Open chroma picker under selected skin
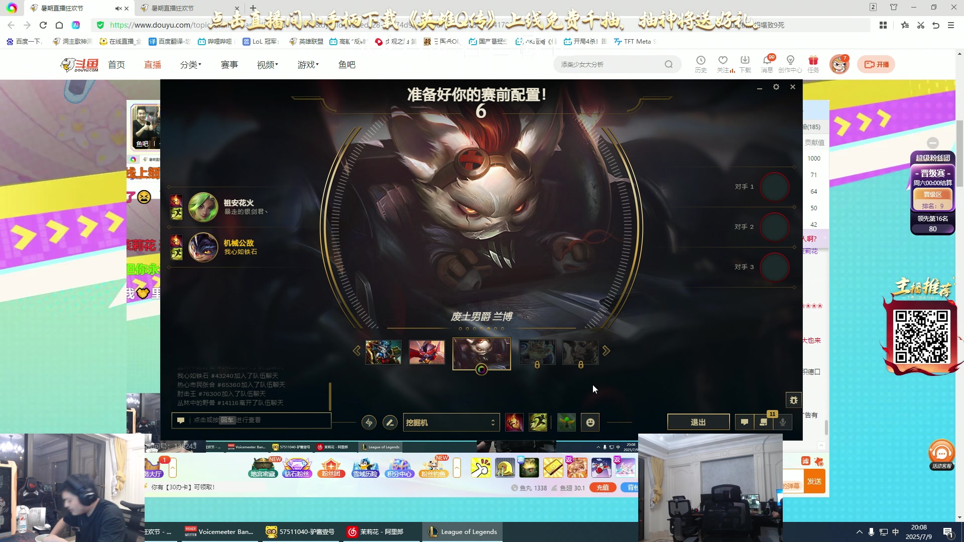The height and width of the screenshot is (542, 964). (x=481, y=370)
